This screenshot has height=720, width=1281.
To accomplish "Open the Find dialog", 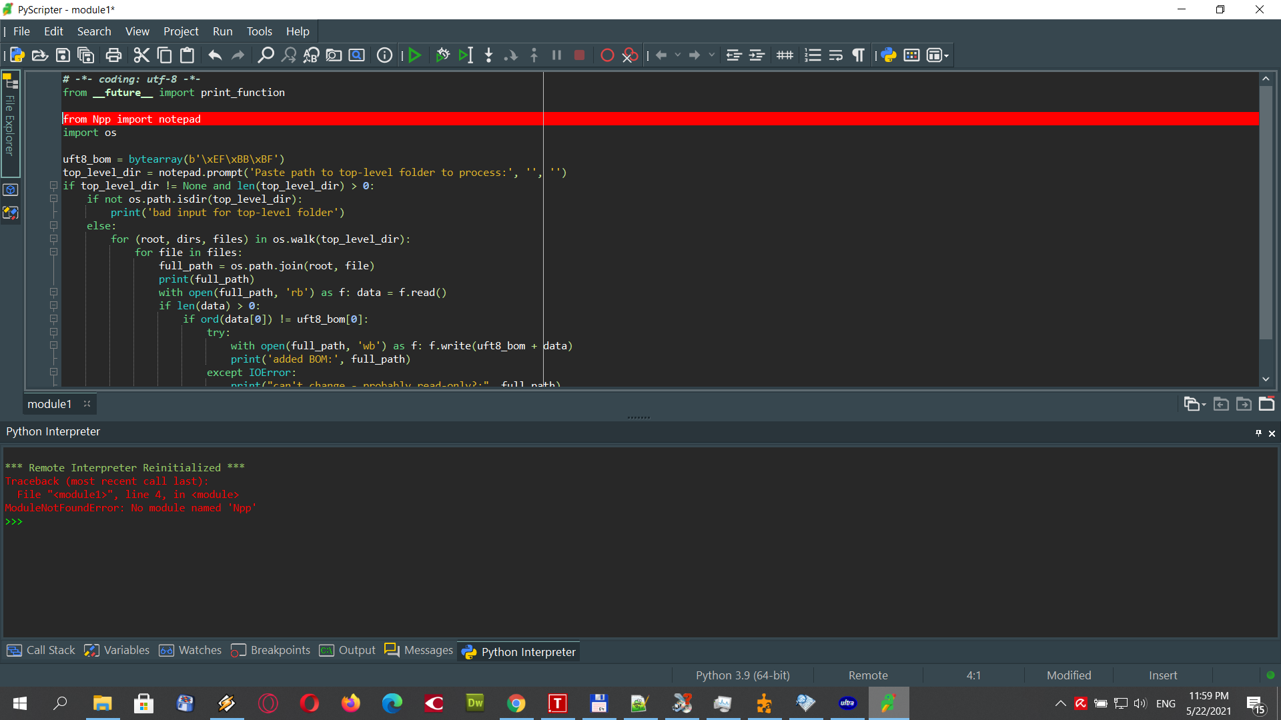I will coord(266,55).
